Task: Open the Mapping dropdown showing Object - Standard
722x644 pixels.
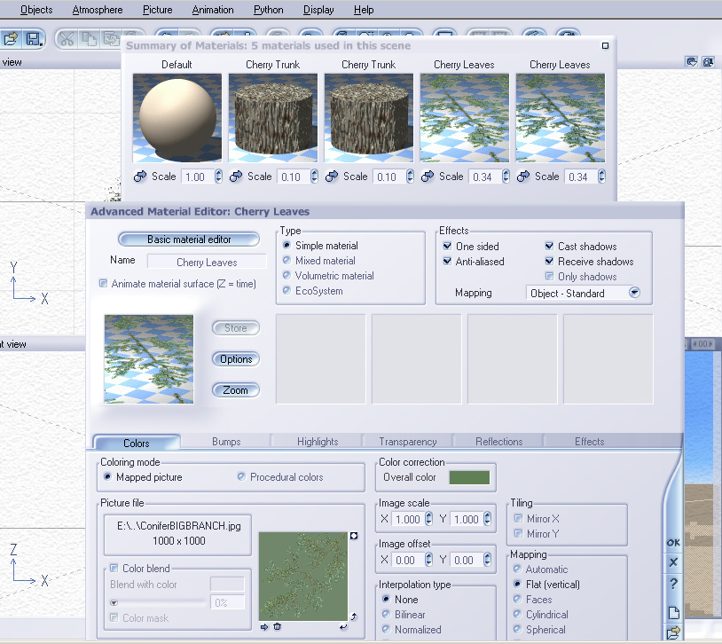Action: 634,293
